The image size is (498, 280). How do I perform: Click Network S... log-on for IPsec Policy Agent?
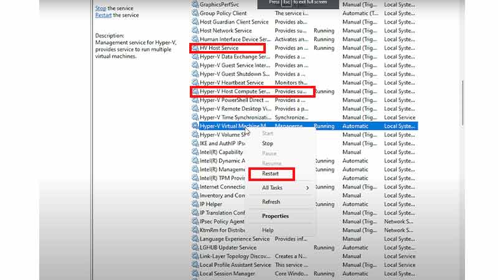point(398,222)
